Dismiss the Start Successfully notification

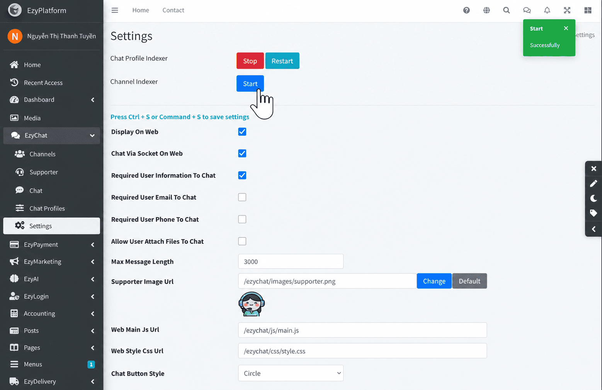[x=566, y=28]
